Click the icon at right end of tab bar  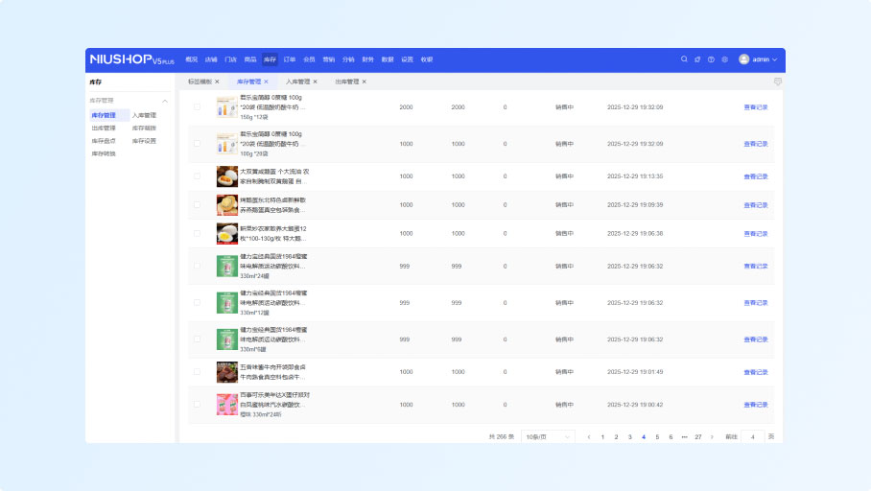pos(777,82)
